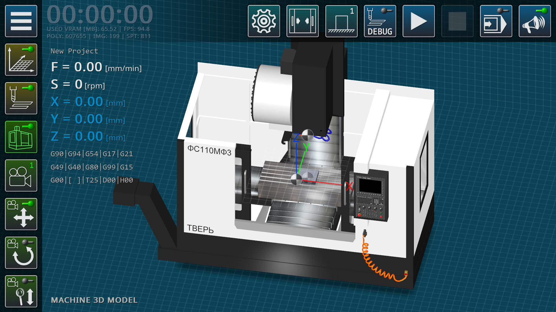The image size is (556, 312).
Task: Click the skip-to-end simulation icon
Action: (496, 21)
